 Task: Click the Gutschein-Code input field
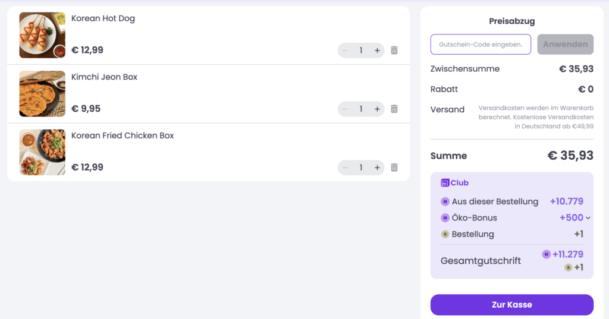click(x=481, y=45)
